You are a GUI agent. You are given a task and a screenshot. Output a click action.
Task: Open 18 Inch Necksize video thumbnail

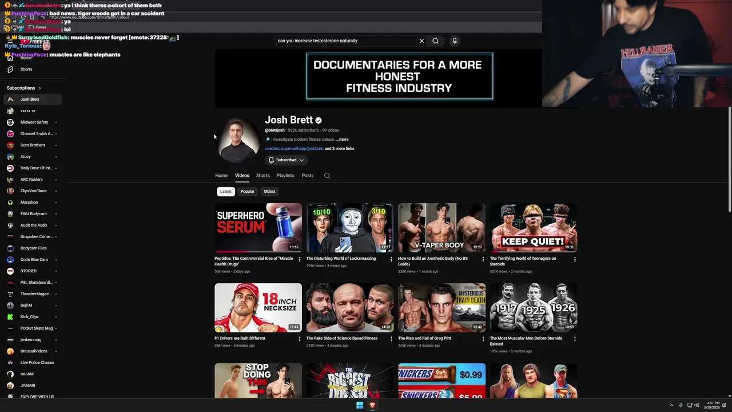258,308
